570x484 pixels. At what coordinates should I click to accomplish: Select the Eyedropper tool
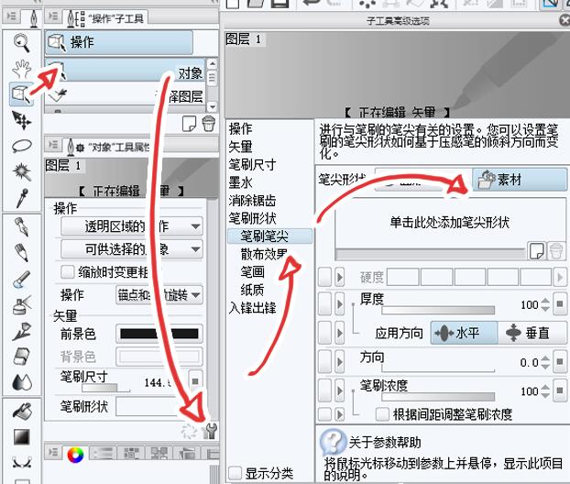pyautogui.click(x=22, y=198)
